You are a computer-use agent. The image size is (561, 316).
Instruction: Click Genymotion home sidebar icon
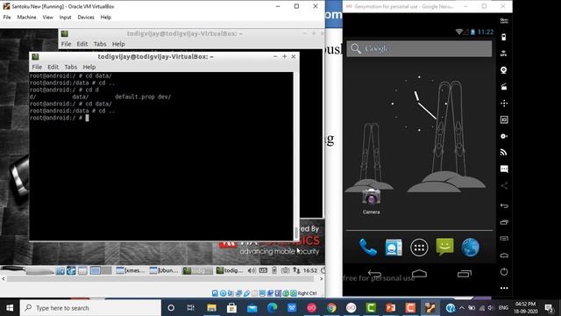point(504,255)
